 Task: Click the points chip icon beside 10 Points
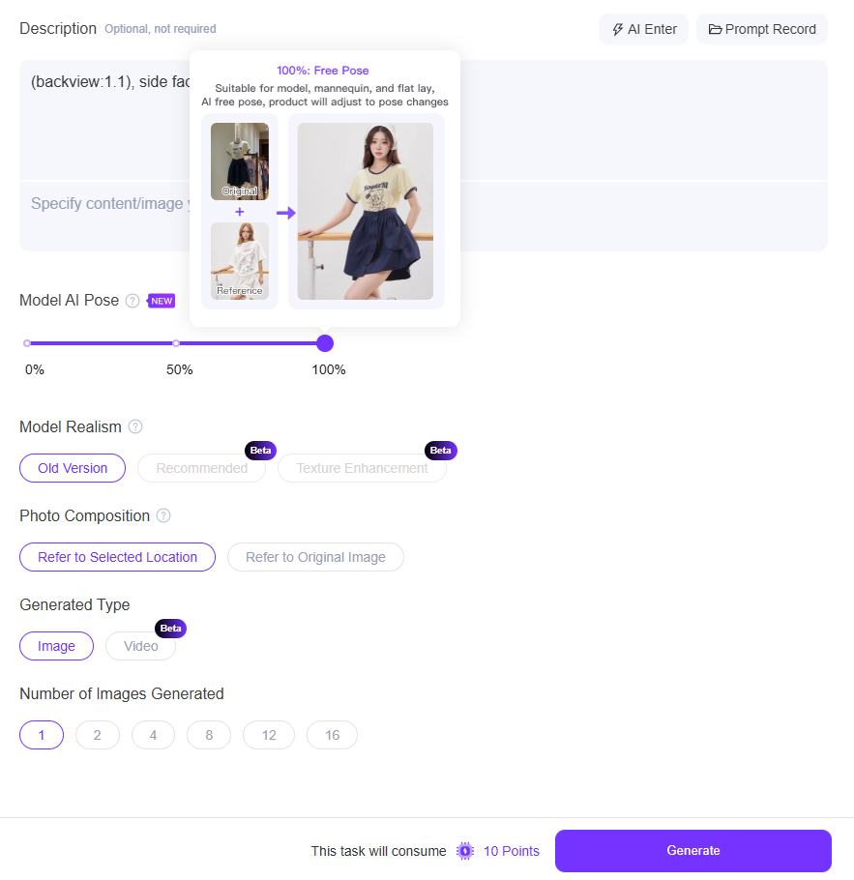465,851
